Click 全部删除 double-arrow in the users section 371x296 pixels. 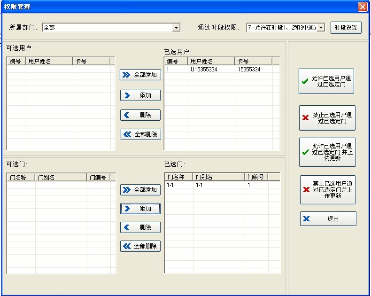(x=140, y=134)
